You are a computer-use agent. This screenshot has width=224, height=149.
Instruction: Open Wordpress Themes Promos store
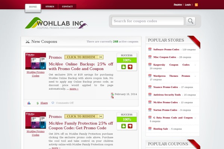point(172,76)
